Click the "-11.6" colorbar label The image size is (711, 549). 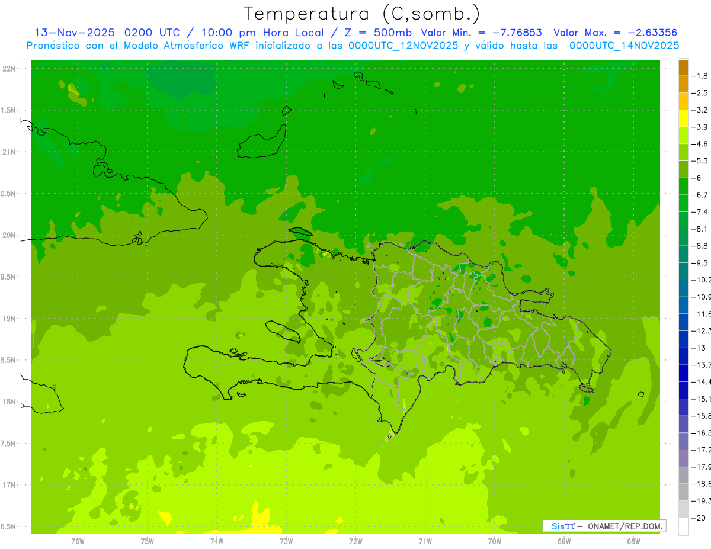coord(700,314)
